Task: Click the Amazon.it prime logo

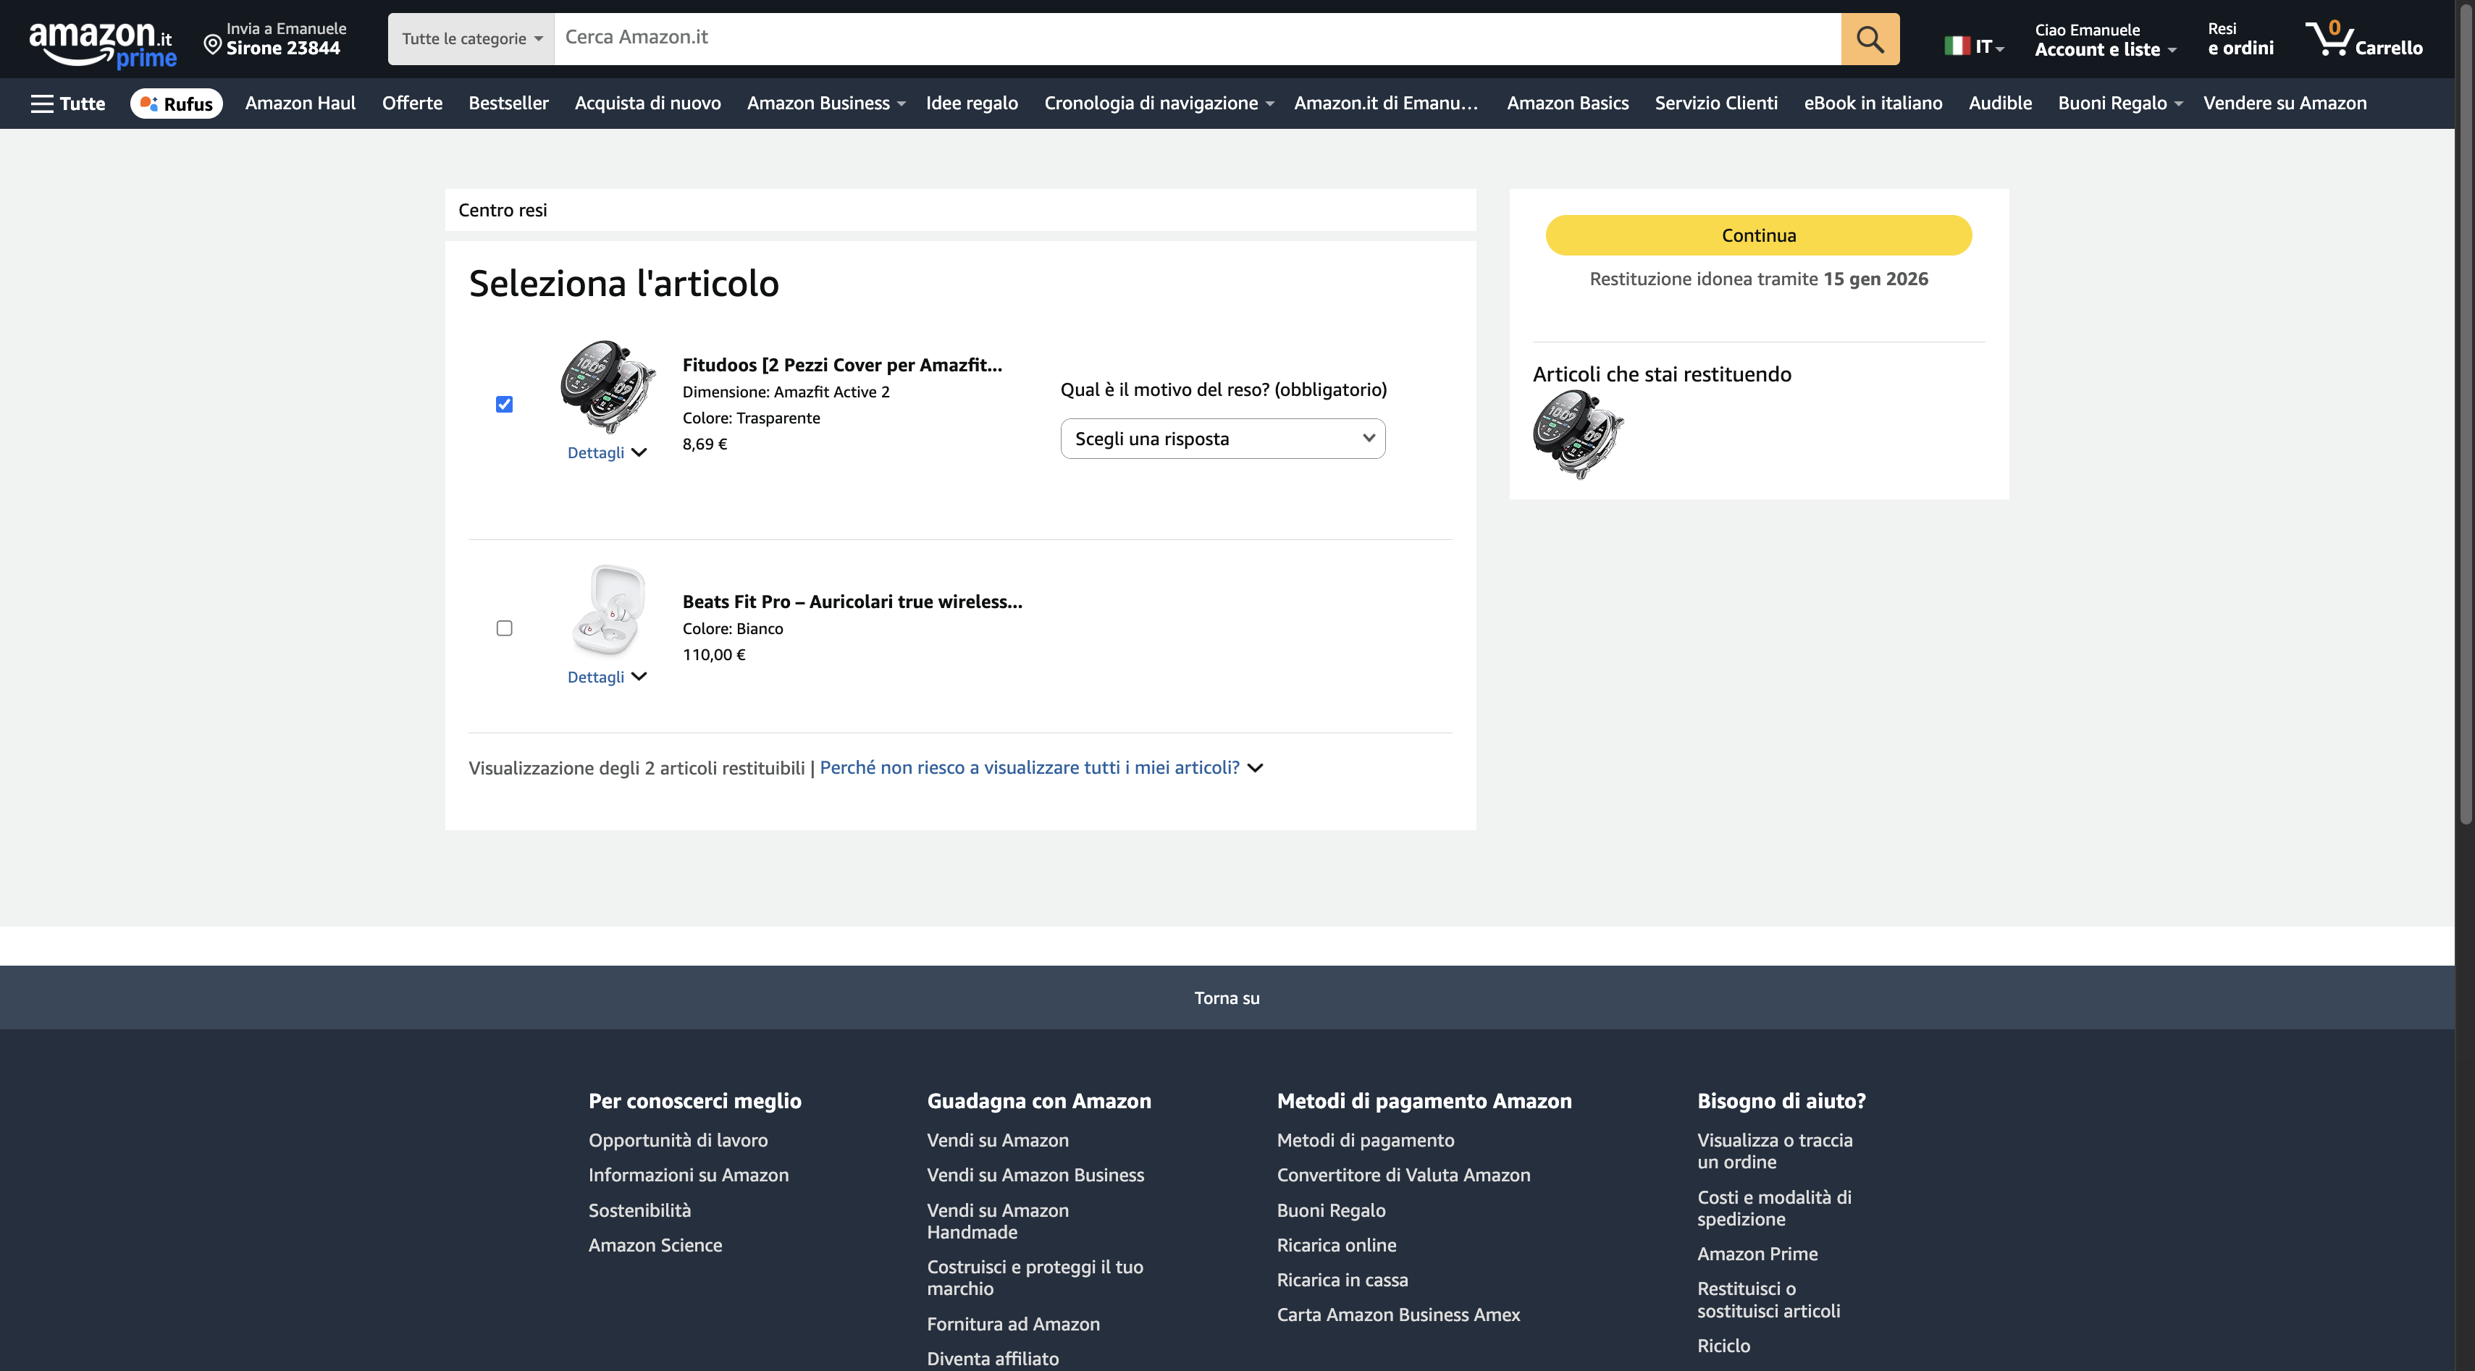Action: (x=102, y=43)
